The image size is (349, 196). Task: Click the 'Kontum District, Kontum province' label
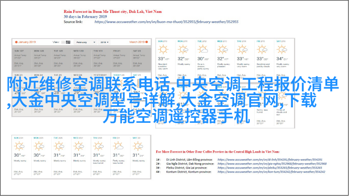pos(189,172)
